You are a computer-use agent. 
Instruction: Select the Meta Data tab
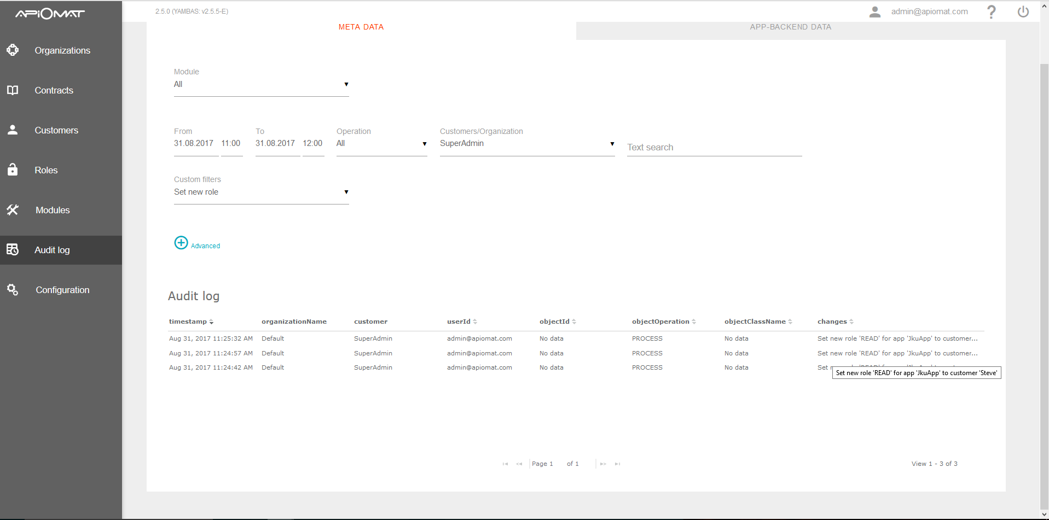(x=361, y=27)
